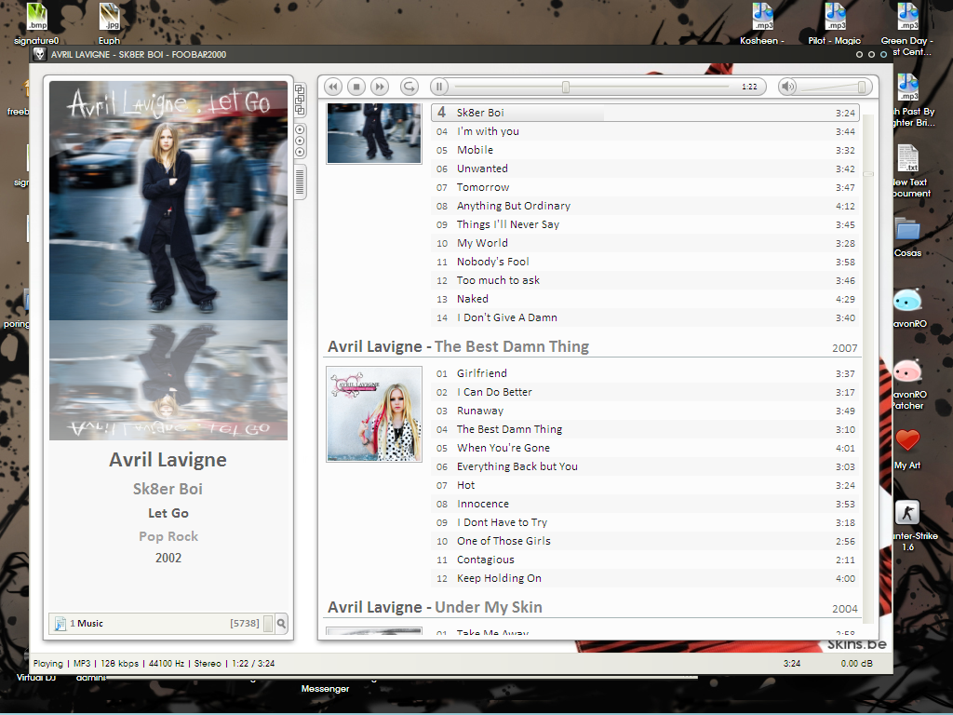The width and height of the screenshot is (953, 715).
Task: Click the ribbed sidebar grip handle
Action: 300,182
